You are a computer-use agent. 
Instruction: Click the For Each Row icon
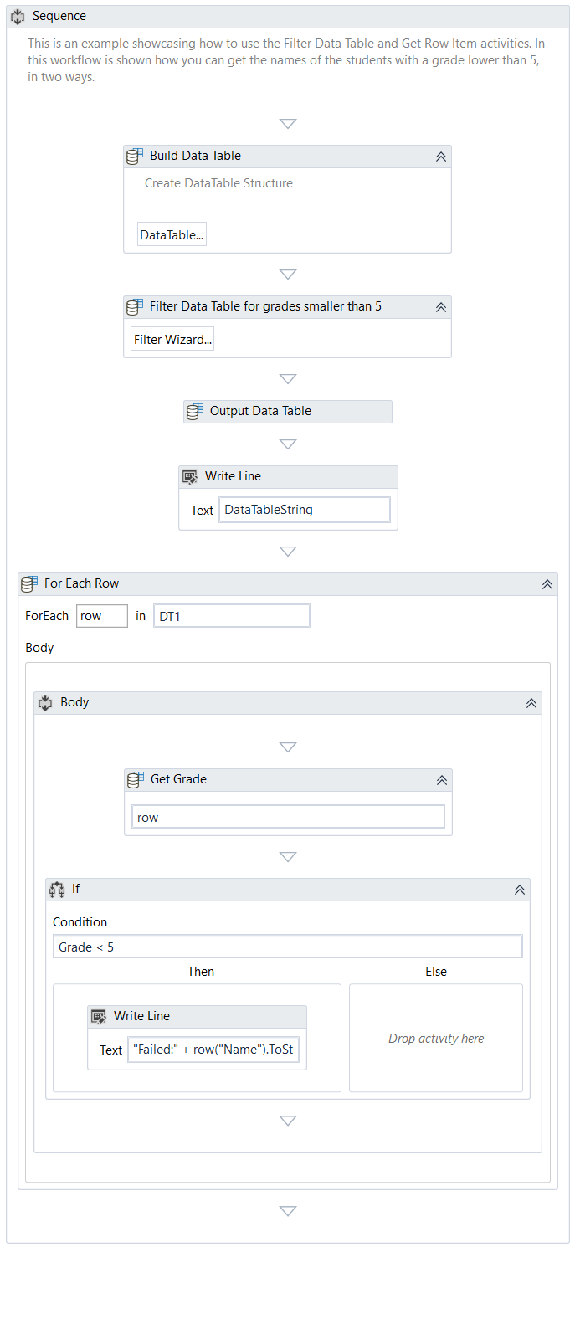pyautogui.click(x=29, y=584)
